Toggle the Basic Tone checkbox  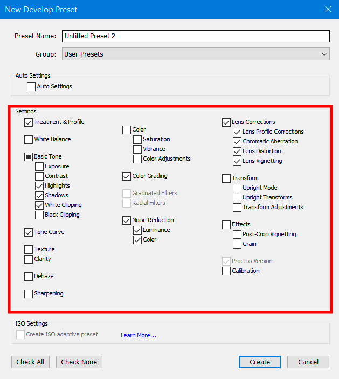[x=29, y=157]
